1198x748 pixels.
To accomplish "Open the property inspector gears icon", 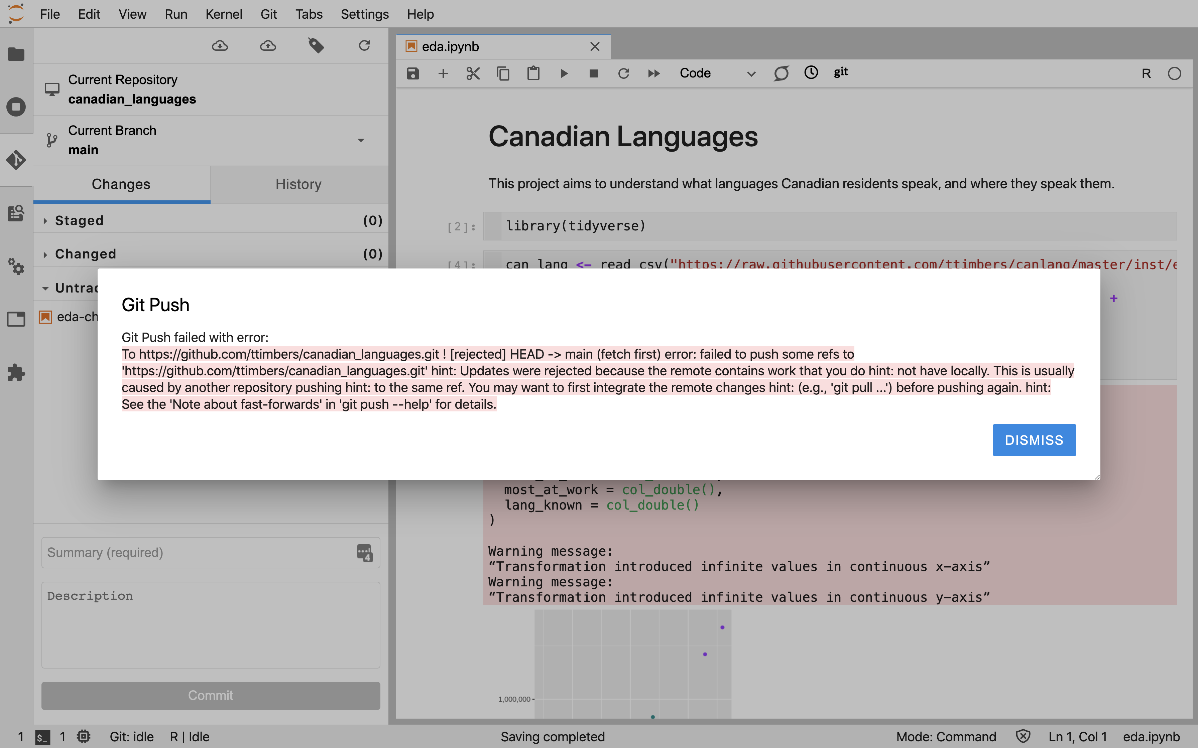I will [x=16, y=266].
